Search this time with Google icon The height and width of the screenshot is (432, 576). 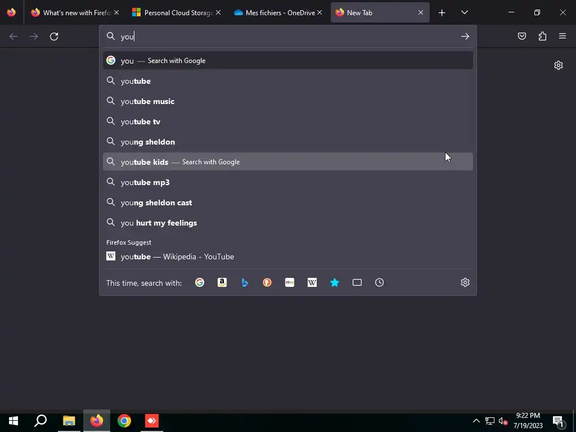pos(200,282)
